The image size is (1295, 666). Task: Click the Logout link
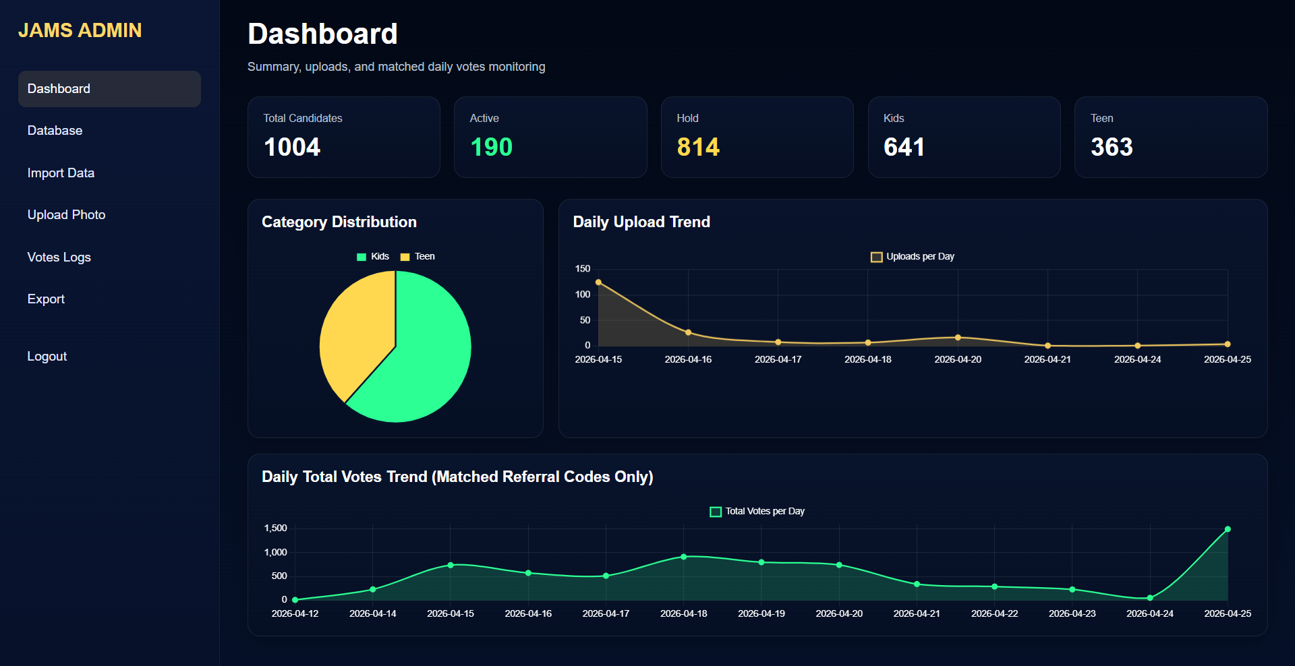click(x=47, y=357)
